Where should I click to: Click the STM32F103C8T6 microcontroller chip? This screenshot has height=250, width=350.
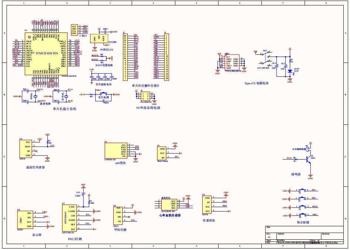coord(46,54)
